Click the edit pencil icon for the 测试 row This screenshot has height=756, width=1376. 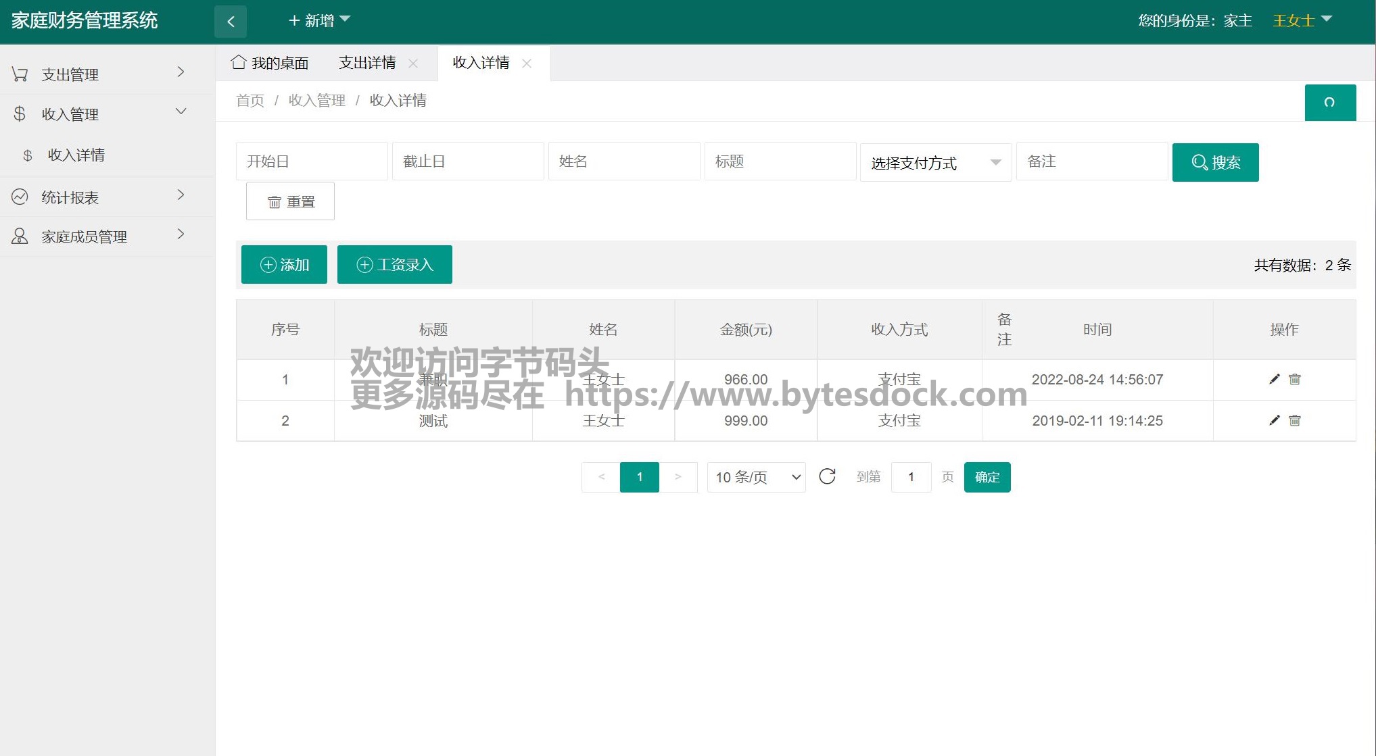coord(1274,420)
